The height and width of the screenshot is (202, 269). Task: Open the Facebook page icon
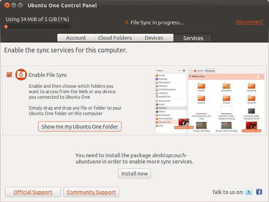(x=259, y=192)
